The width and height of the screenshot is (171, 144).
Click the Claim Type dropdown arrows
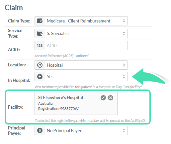(x=124, y=21)
